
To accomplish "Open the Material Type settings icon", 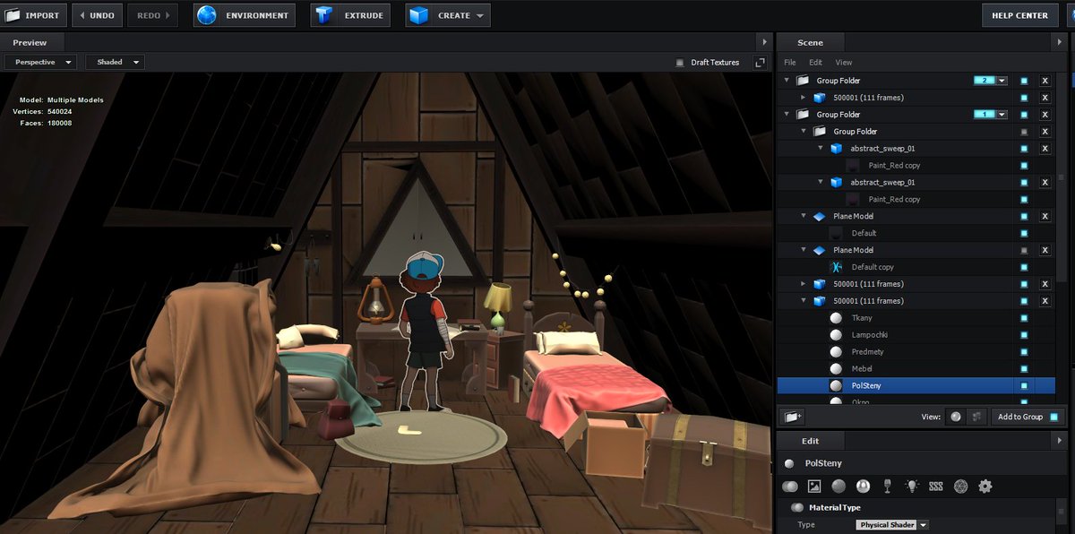I will coord(790,487).
